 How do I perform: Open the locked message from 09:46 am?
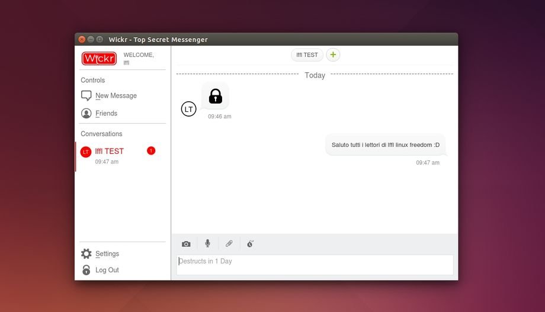[215, 97]
